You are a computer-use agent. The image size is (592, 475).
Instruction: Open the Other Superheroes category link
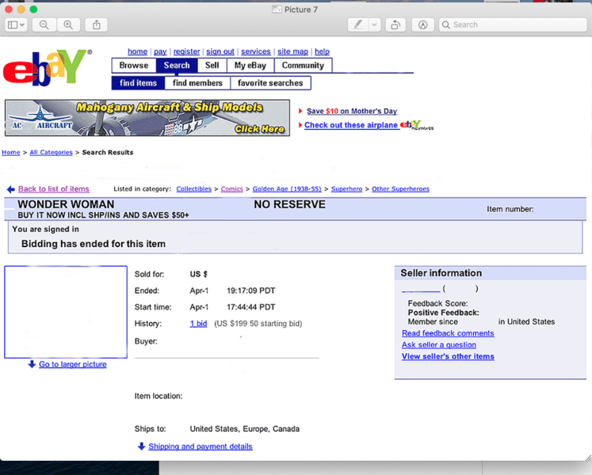click(x=400, y=189)
